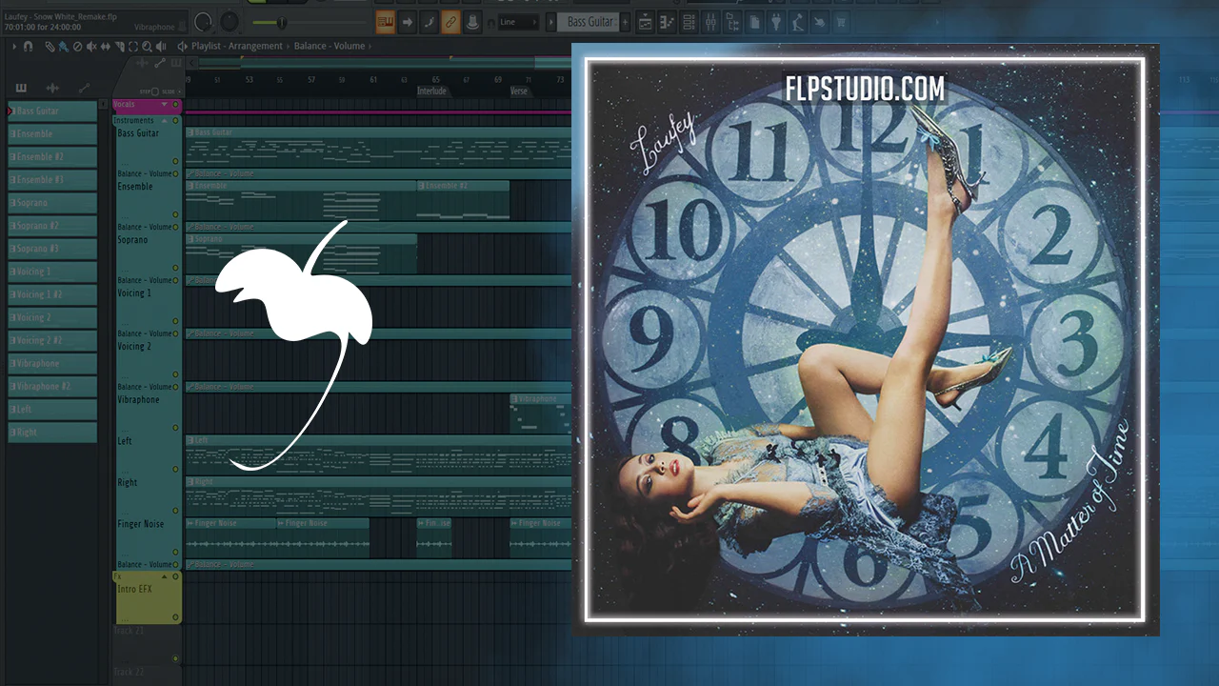Toggle the link chain button in toolbar
Viewport: 1219px width, 686px height.
(x=450, y=22)
